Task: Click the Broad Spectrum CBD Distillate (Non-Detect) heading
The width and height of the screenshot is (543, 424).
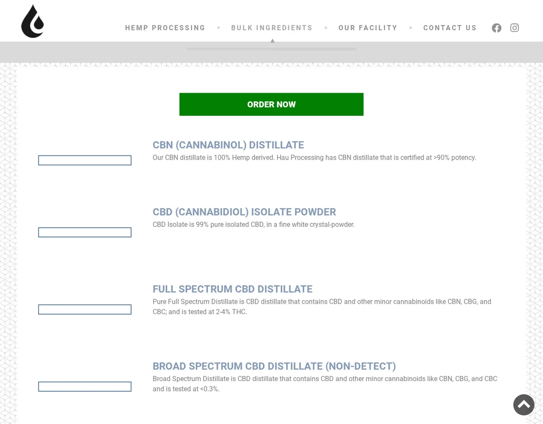Action: pyautogui.click(x=274, y=366)
